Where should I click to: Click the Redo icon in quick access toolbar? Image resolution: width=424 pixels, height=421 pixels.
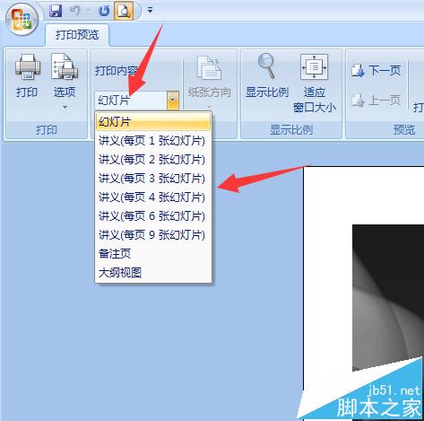point(104,11)
